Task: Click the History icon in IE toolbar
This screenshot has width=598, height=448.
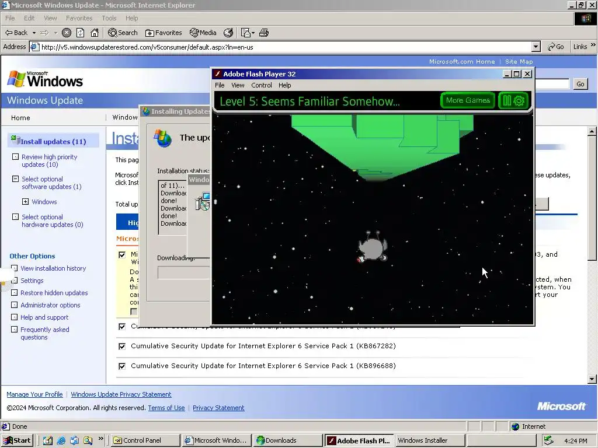Action: [228, 33]
